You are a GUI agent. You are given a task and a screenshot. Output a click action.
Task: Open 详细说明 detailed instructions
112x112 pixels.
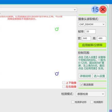(85, 76)
